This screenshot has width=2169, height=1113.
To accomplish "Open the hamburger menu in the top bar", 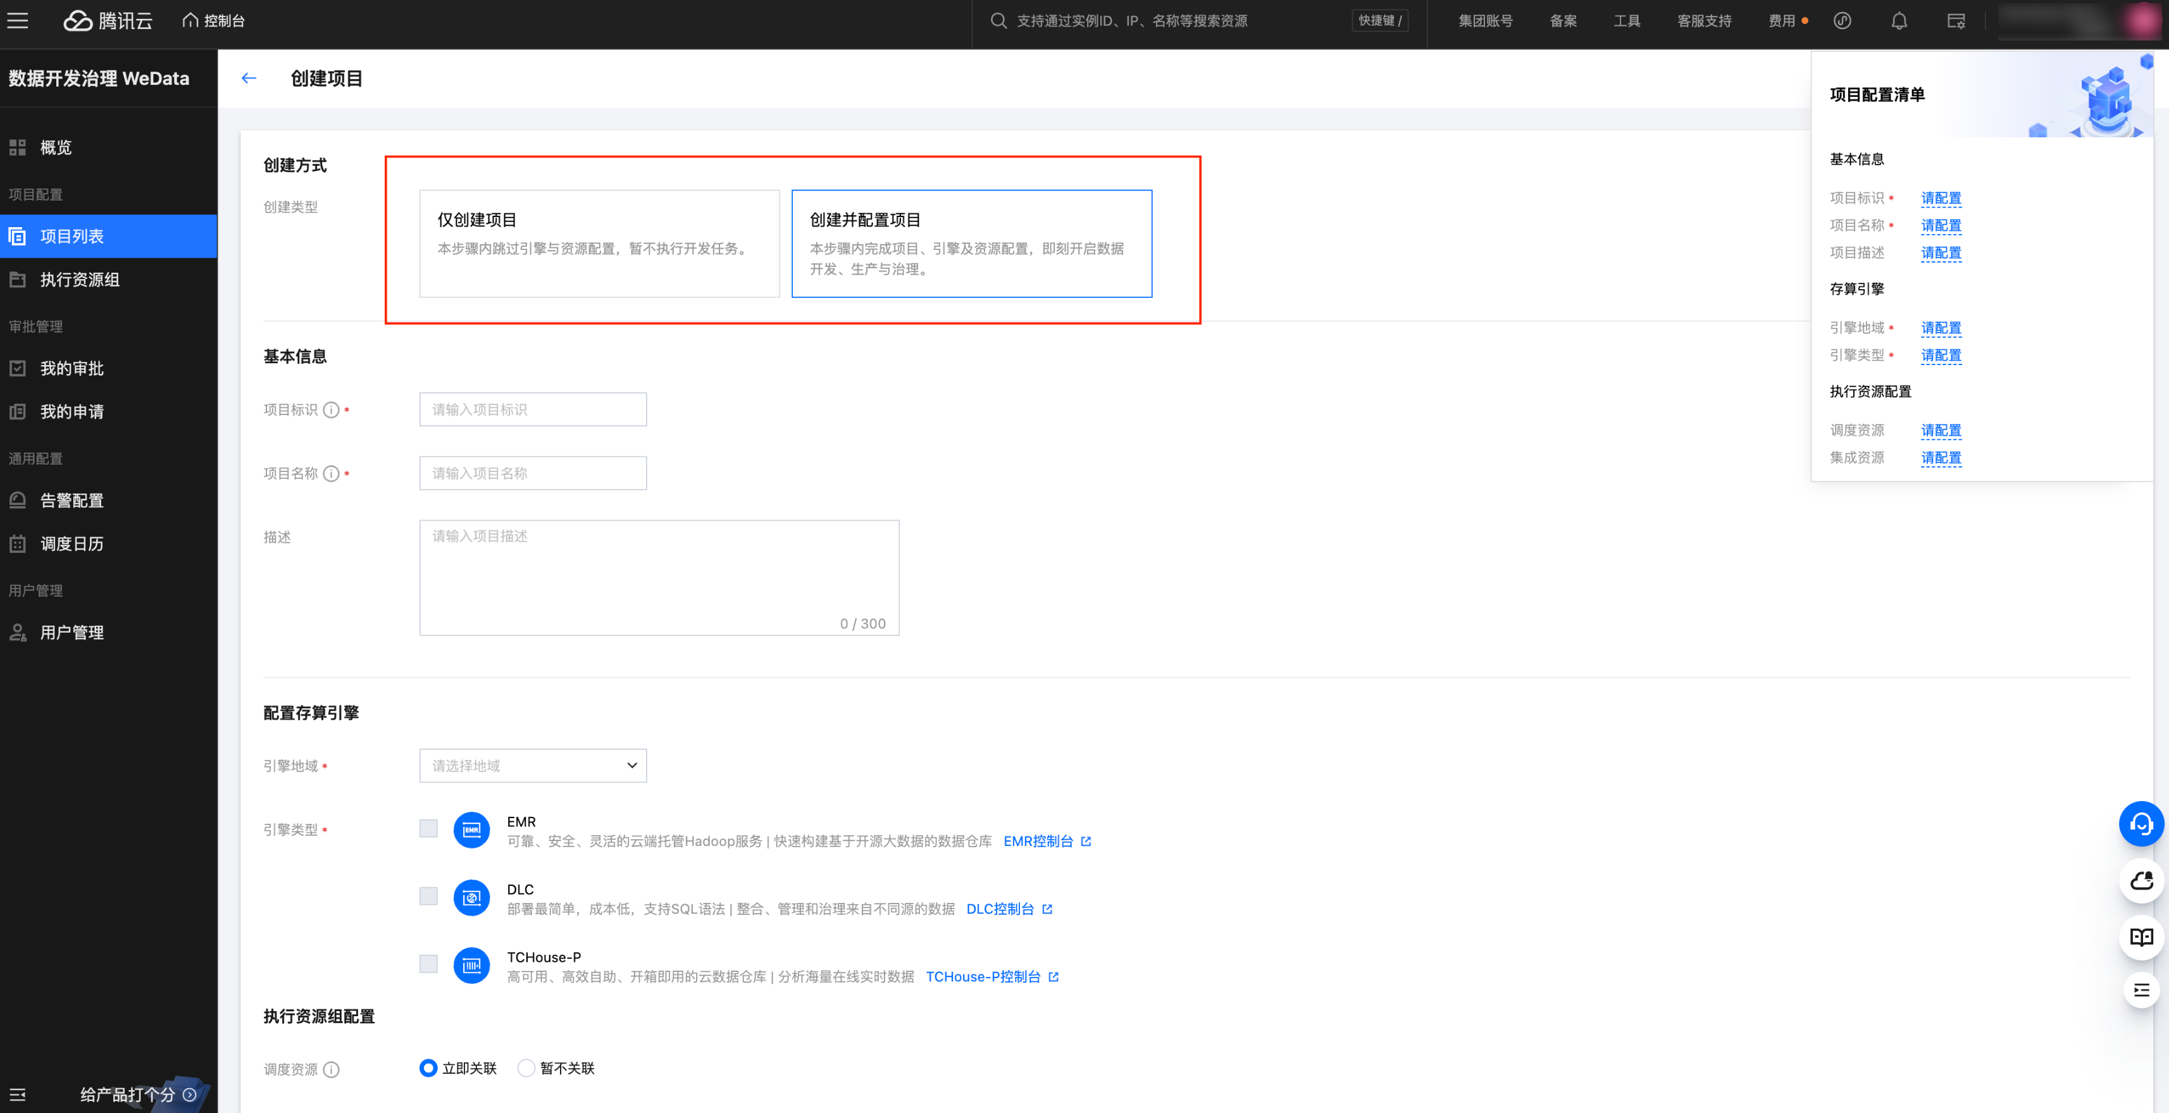I will [18, 21].
